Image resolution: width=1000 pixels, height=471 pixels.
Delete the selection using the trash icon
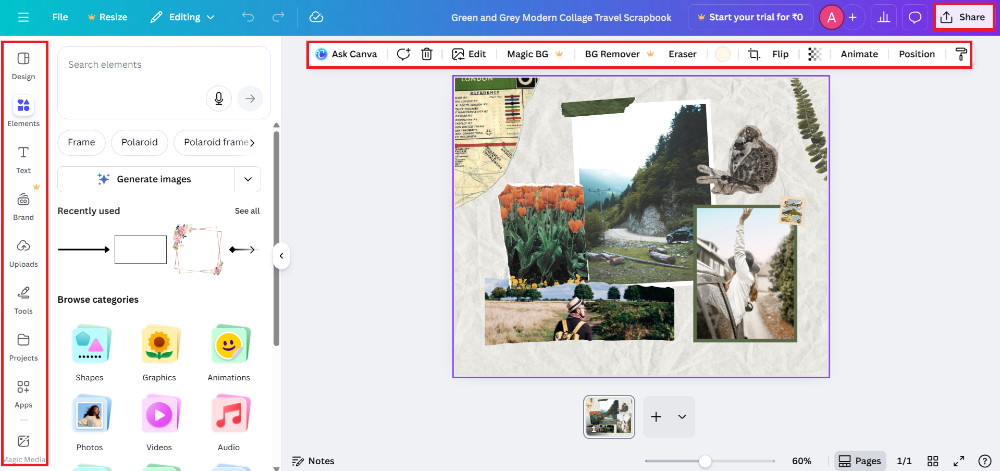coord(427,54)
